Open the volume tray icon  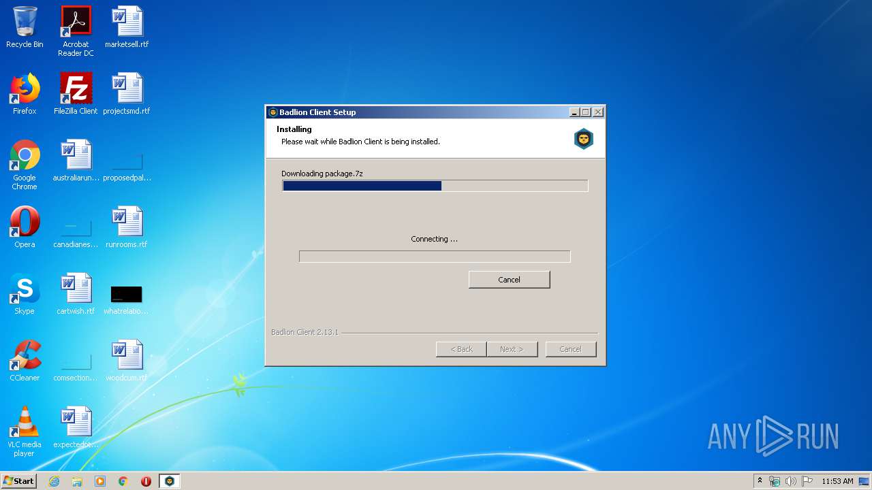(x=791, y=481)
